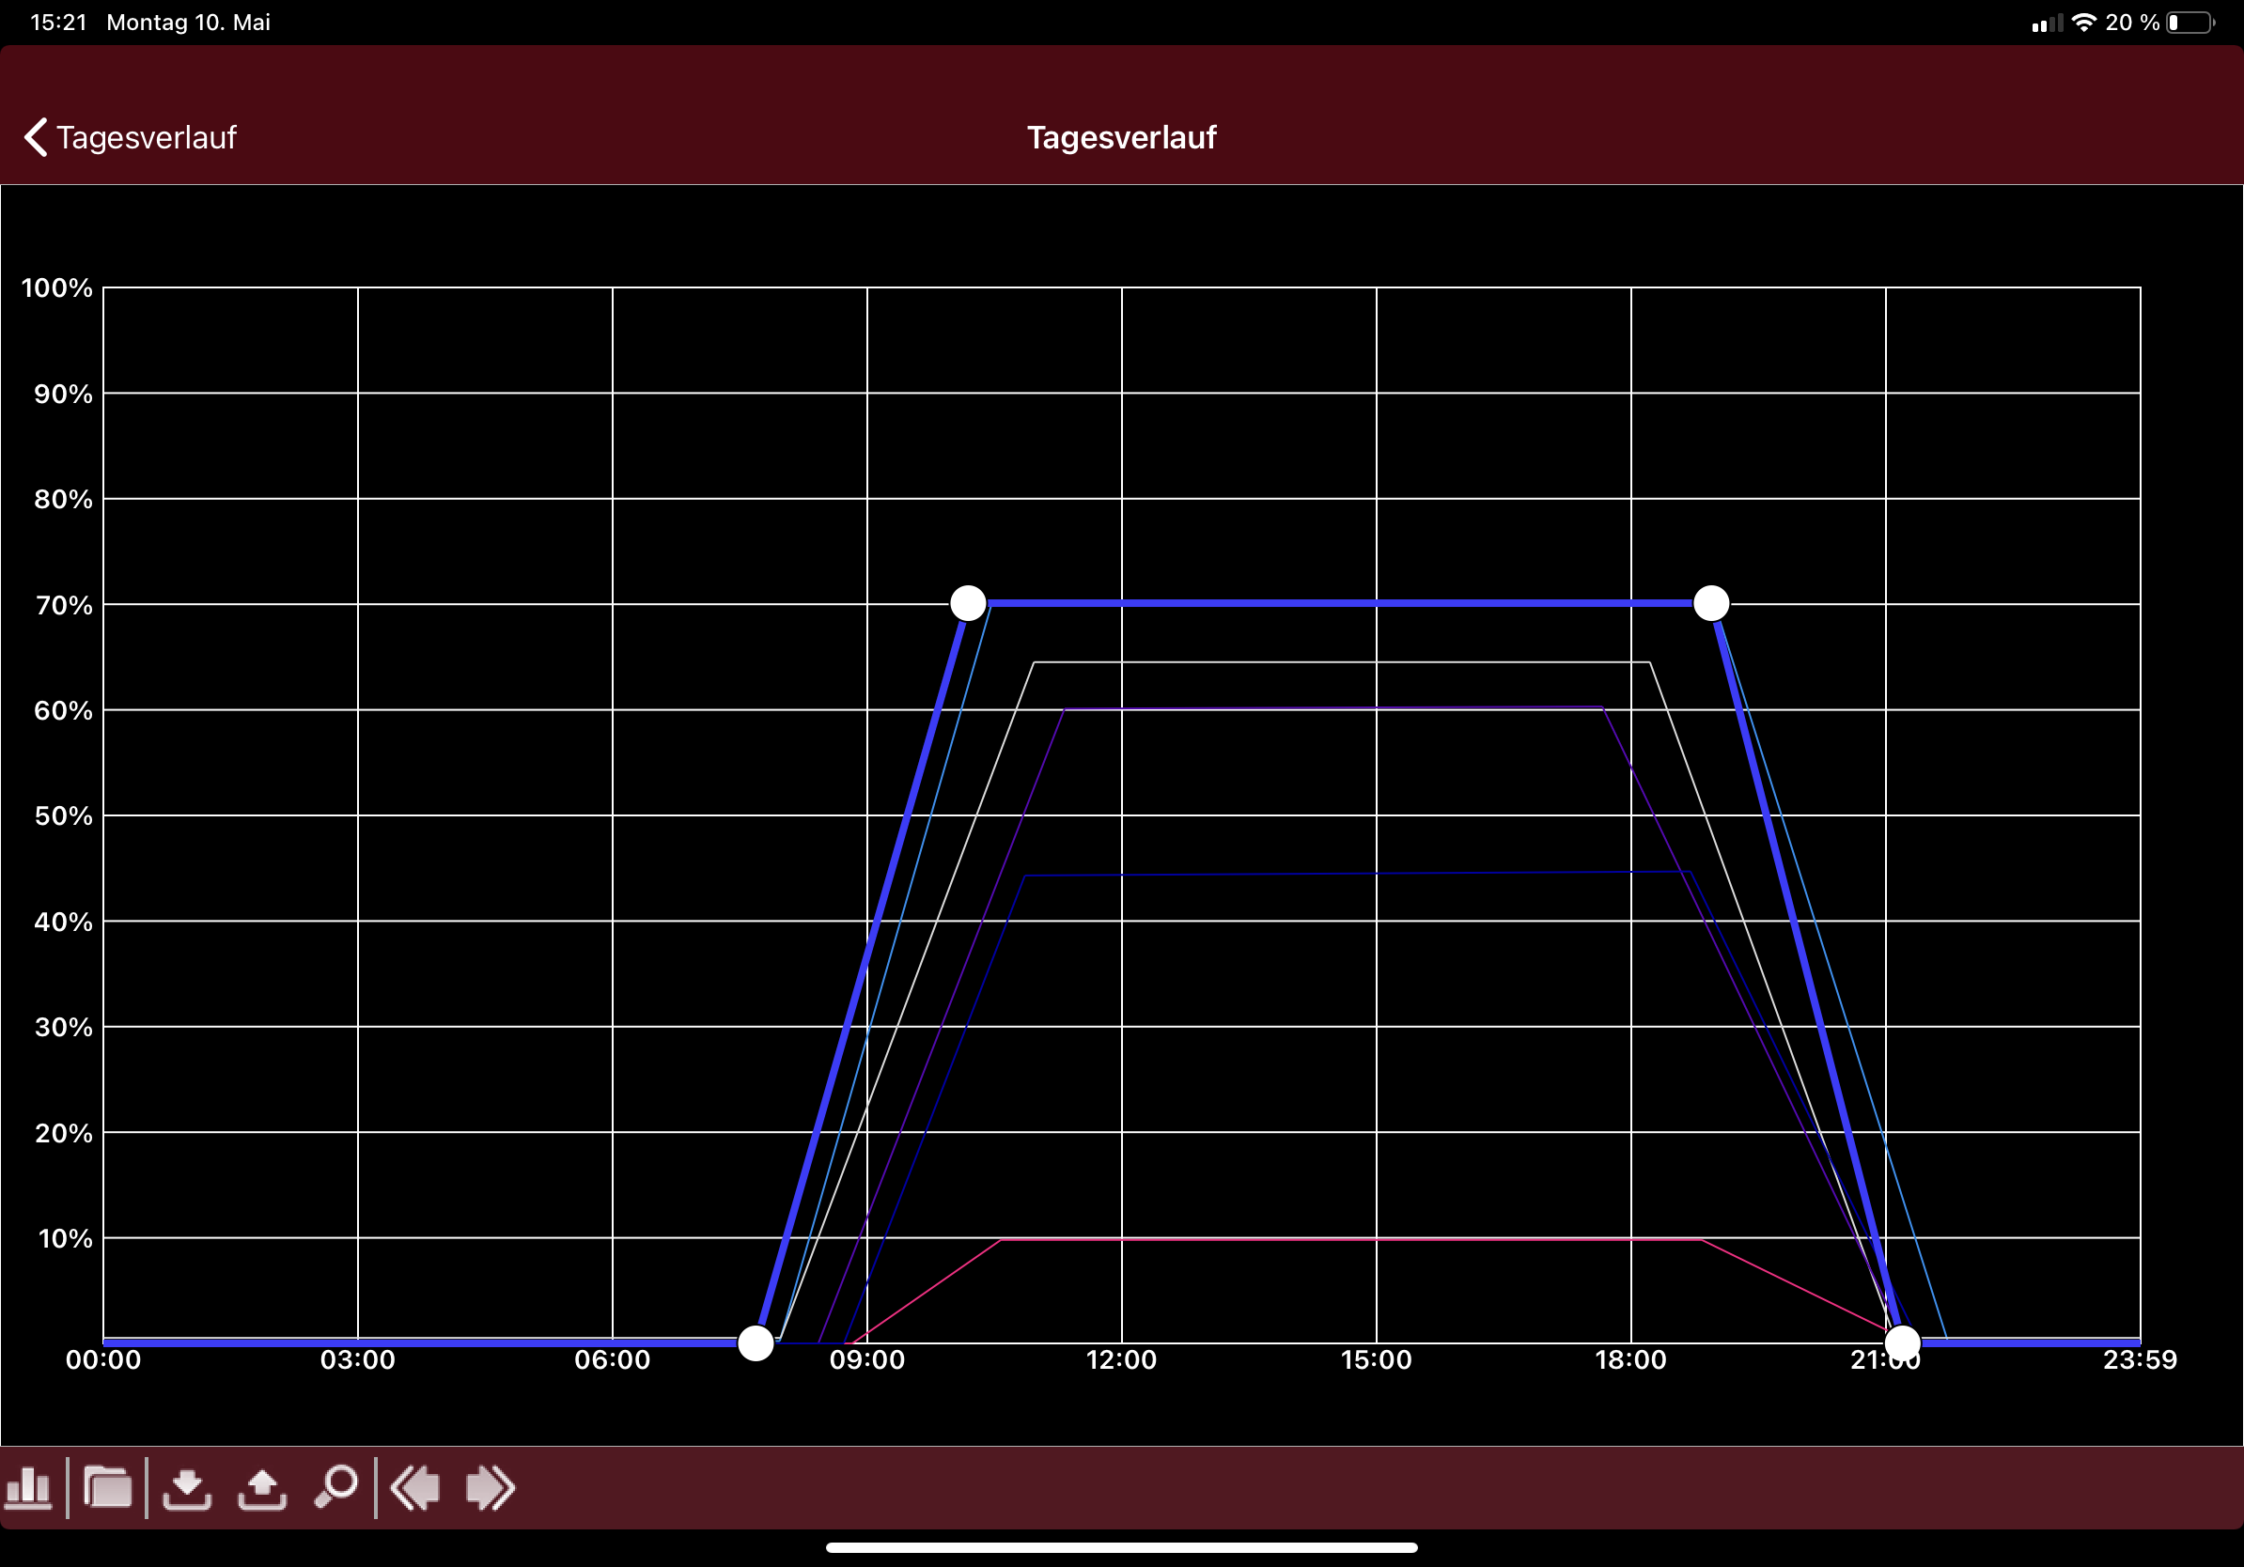Tap the battery indicator in status bar
This screenshot has width=2244, height=1567.
[x=2189, y=23]
